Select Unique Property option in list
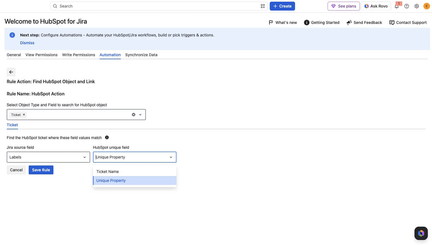This screenshot has height=245, width=432. point(135,180)
